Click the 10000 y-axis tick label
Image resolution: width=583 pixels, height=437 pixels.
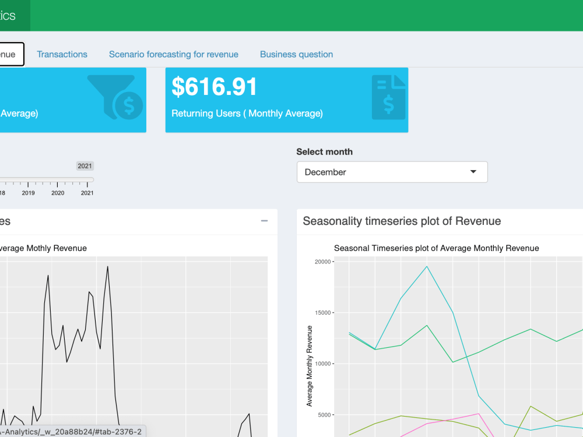click(x=323, y=364)
